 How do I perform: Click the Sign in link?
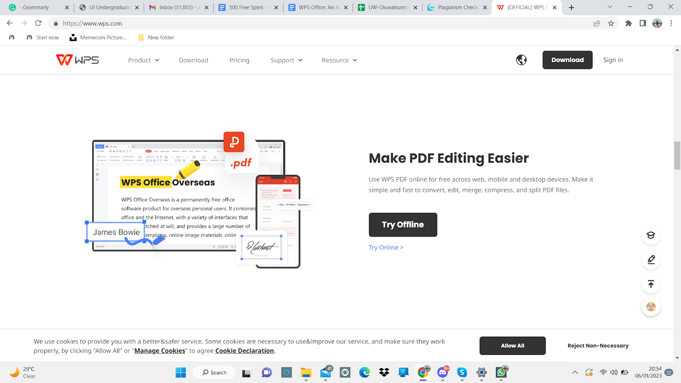point(613,60)
